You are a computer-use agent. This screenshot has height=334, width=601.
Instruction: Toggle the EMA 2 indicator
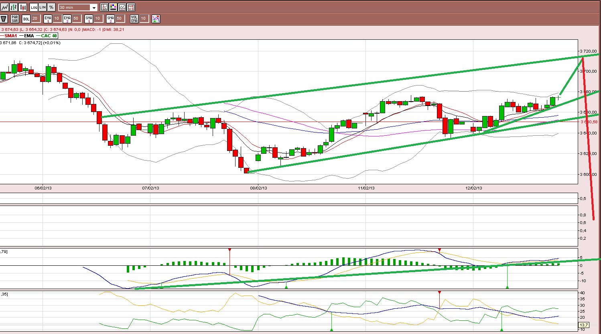click(x=67, y=18)
